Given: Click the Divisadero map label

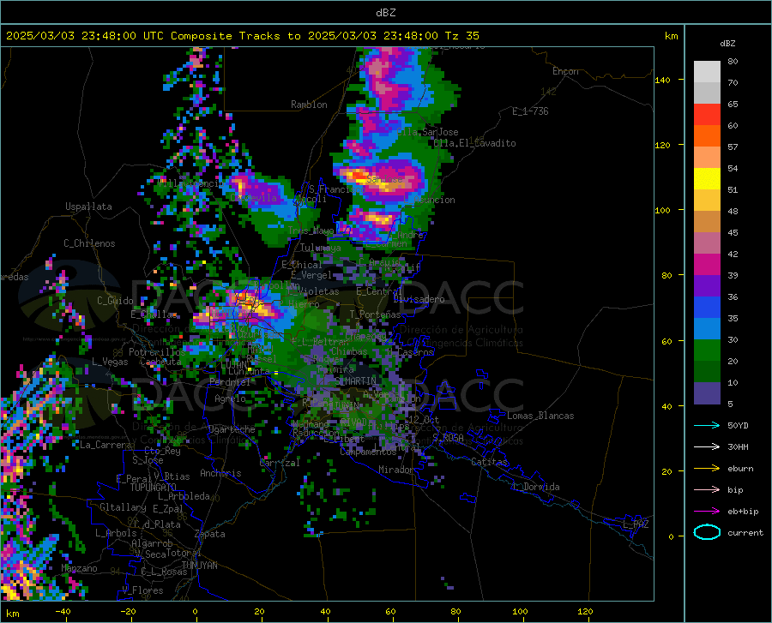Looking at the screenshot, I should [x=419, y=299].
